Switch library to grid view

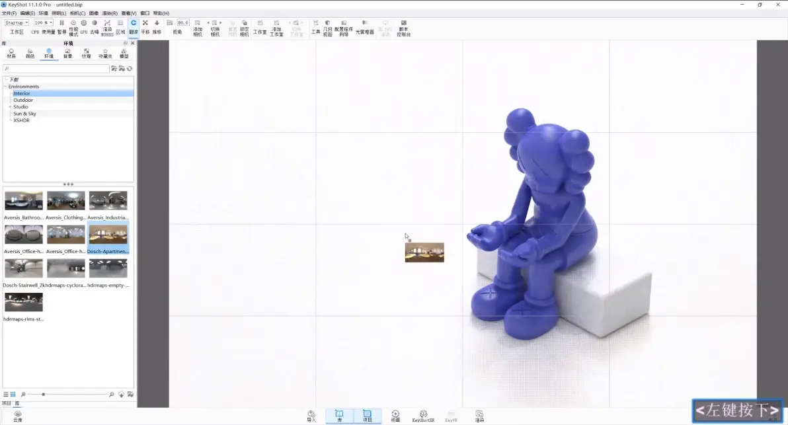(13, 395)
